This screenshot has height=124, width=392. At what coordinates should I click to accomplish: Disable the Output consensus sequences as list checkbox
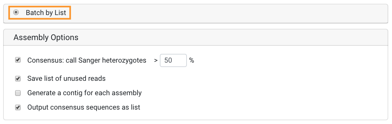[18, 107]
